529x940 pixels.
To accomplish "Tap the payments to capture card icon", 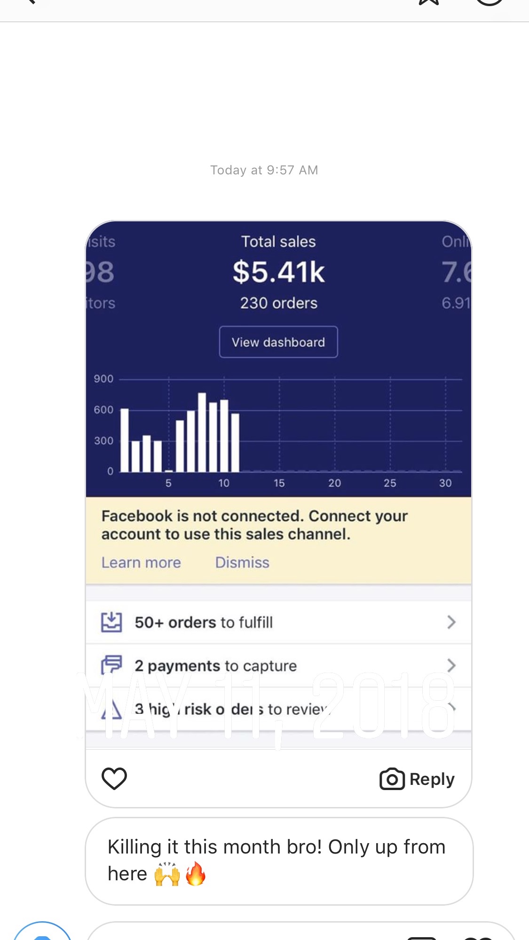I will [x=111, y=665].
